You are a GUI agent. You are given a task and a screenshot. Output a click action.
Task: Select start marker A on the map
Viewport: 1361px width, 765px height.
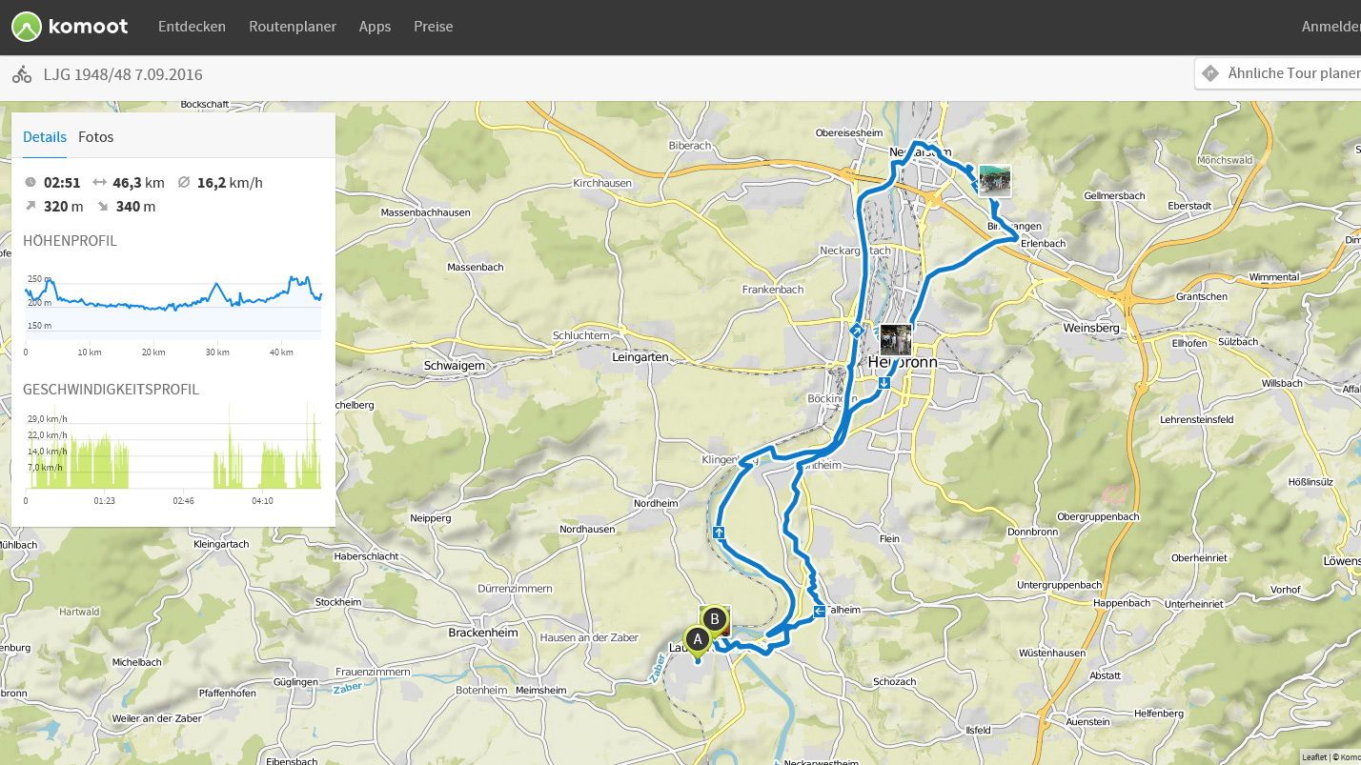pyautogui.click(x=697, y=638)
